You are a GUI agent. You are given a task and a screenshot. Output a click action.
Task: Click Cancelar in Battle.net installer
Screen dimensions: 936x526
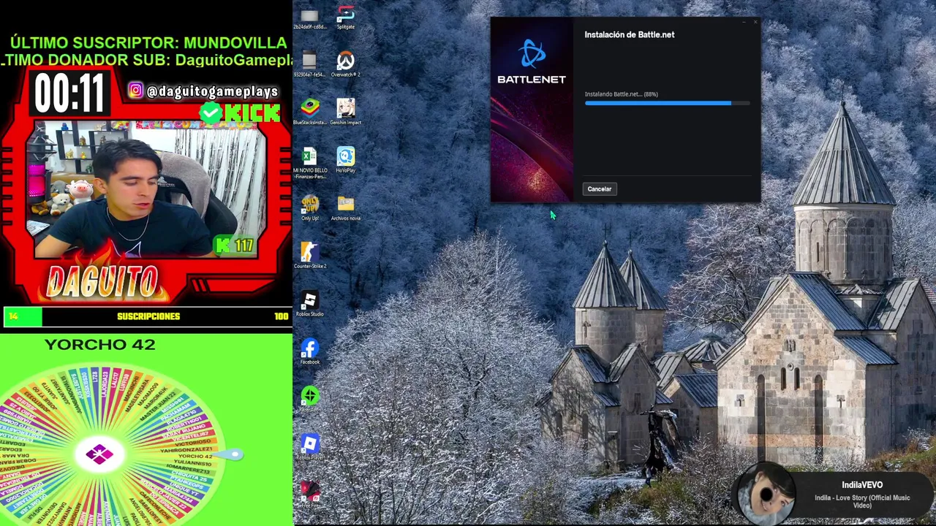599,189
